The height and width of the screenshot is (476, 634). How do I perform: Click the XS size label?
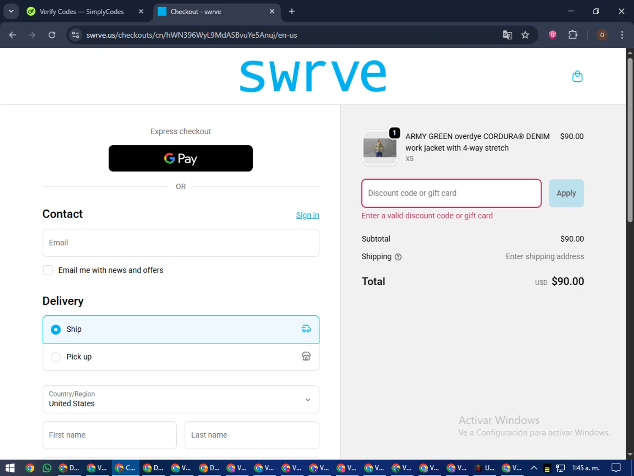click(x=410, y=159)
